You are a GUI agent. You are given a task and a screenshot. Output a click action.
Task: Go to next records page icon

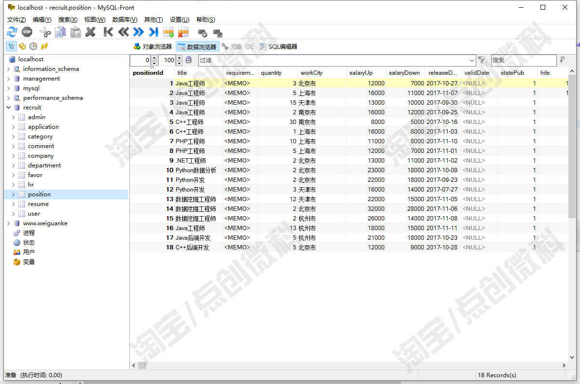(x=138, y=32)
